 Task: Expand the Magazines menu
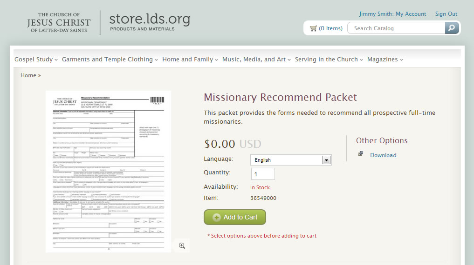coord(385,60)
